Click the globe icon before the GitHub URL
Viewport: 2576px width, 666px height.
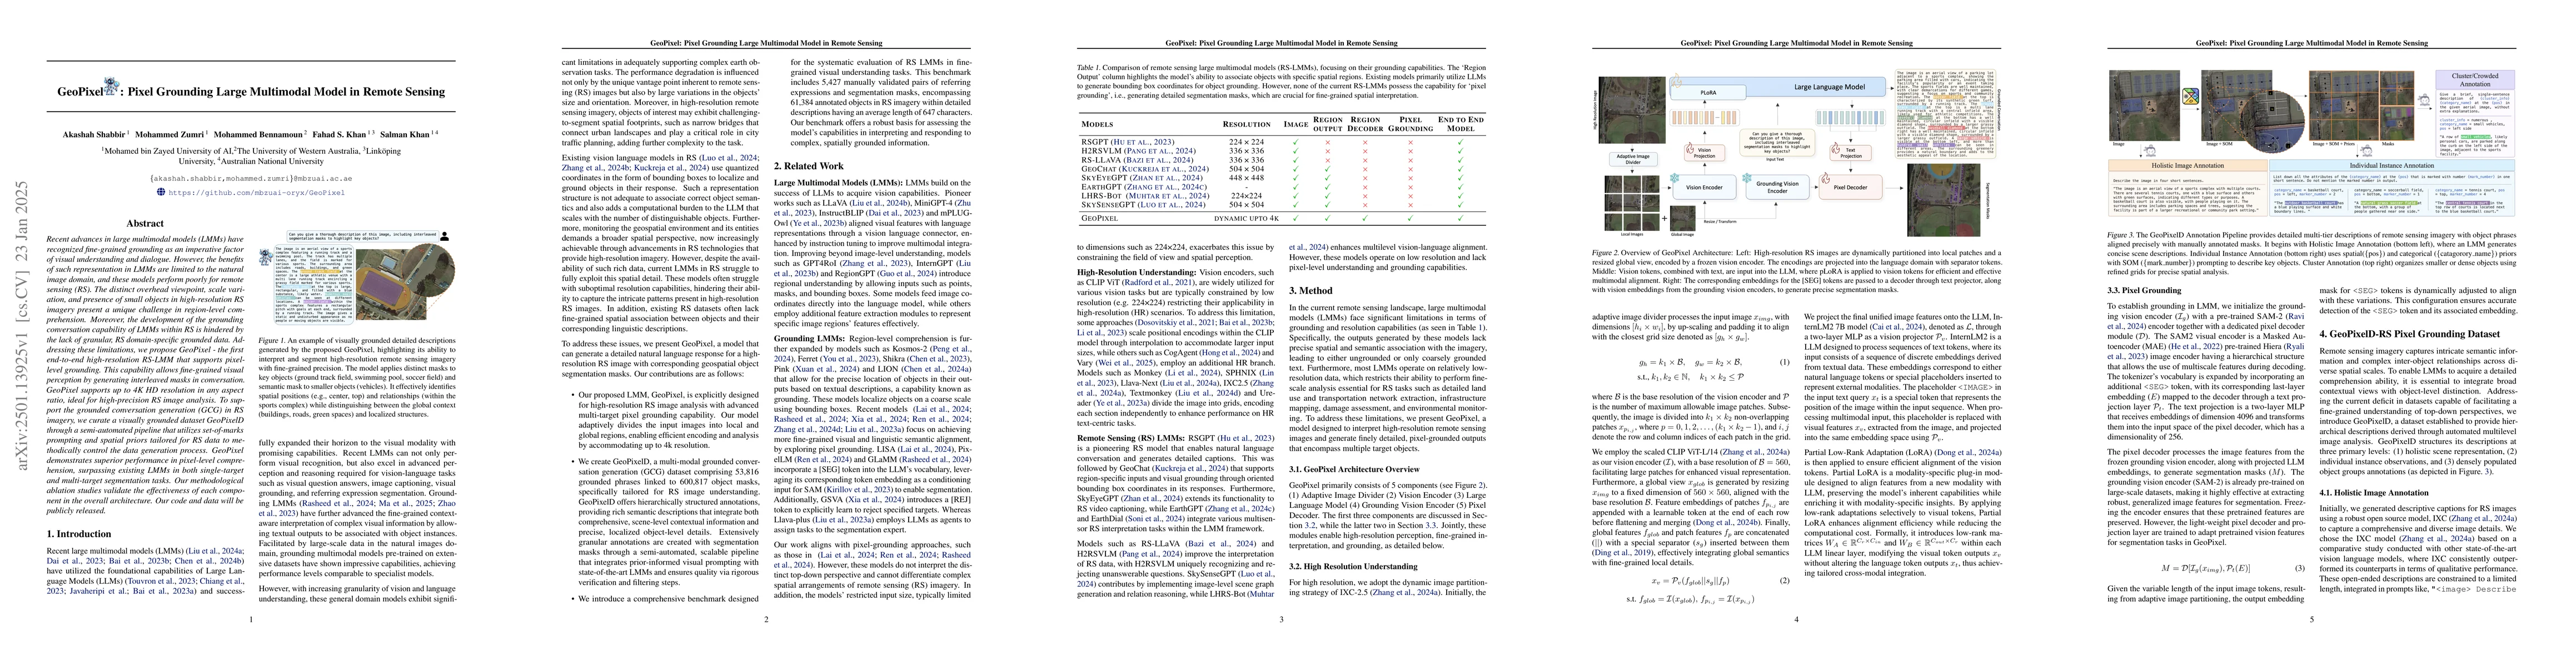pyautogui.click(x=161, y=193)
